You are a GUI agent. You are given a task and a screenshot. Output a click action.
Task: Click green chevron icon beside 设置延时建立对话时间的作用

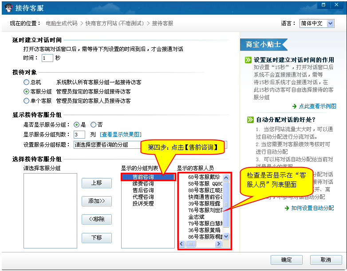coord(249,60)
